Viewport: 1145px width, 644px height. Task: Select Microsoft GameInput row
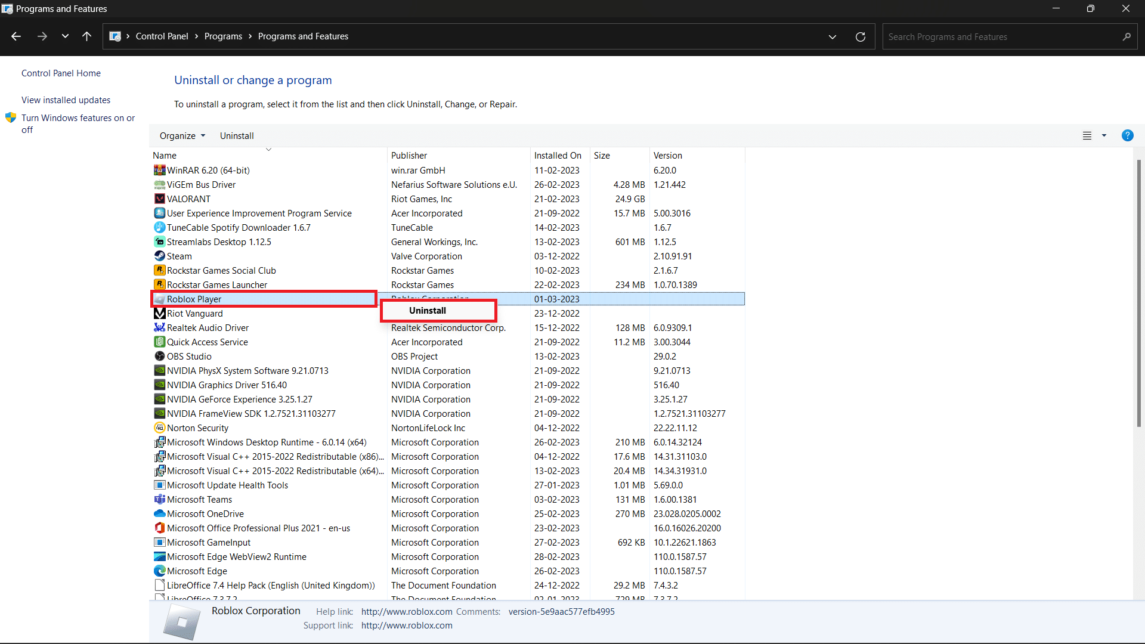coord(448,543)
